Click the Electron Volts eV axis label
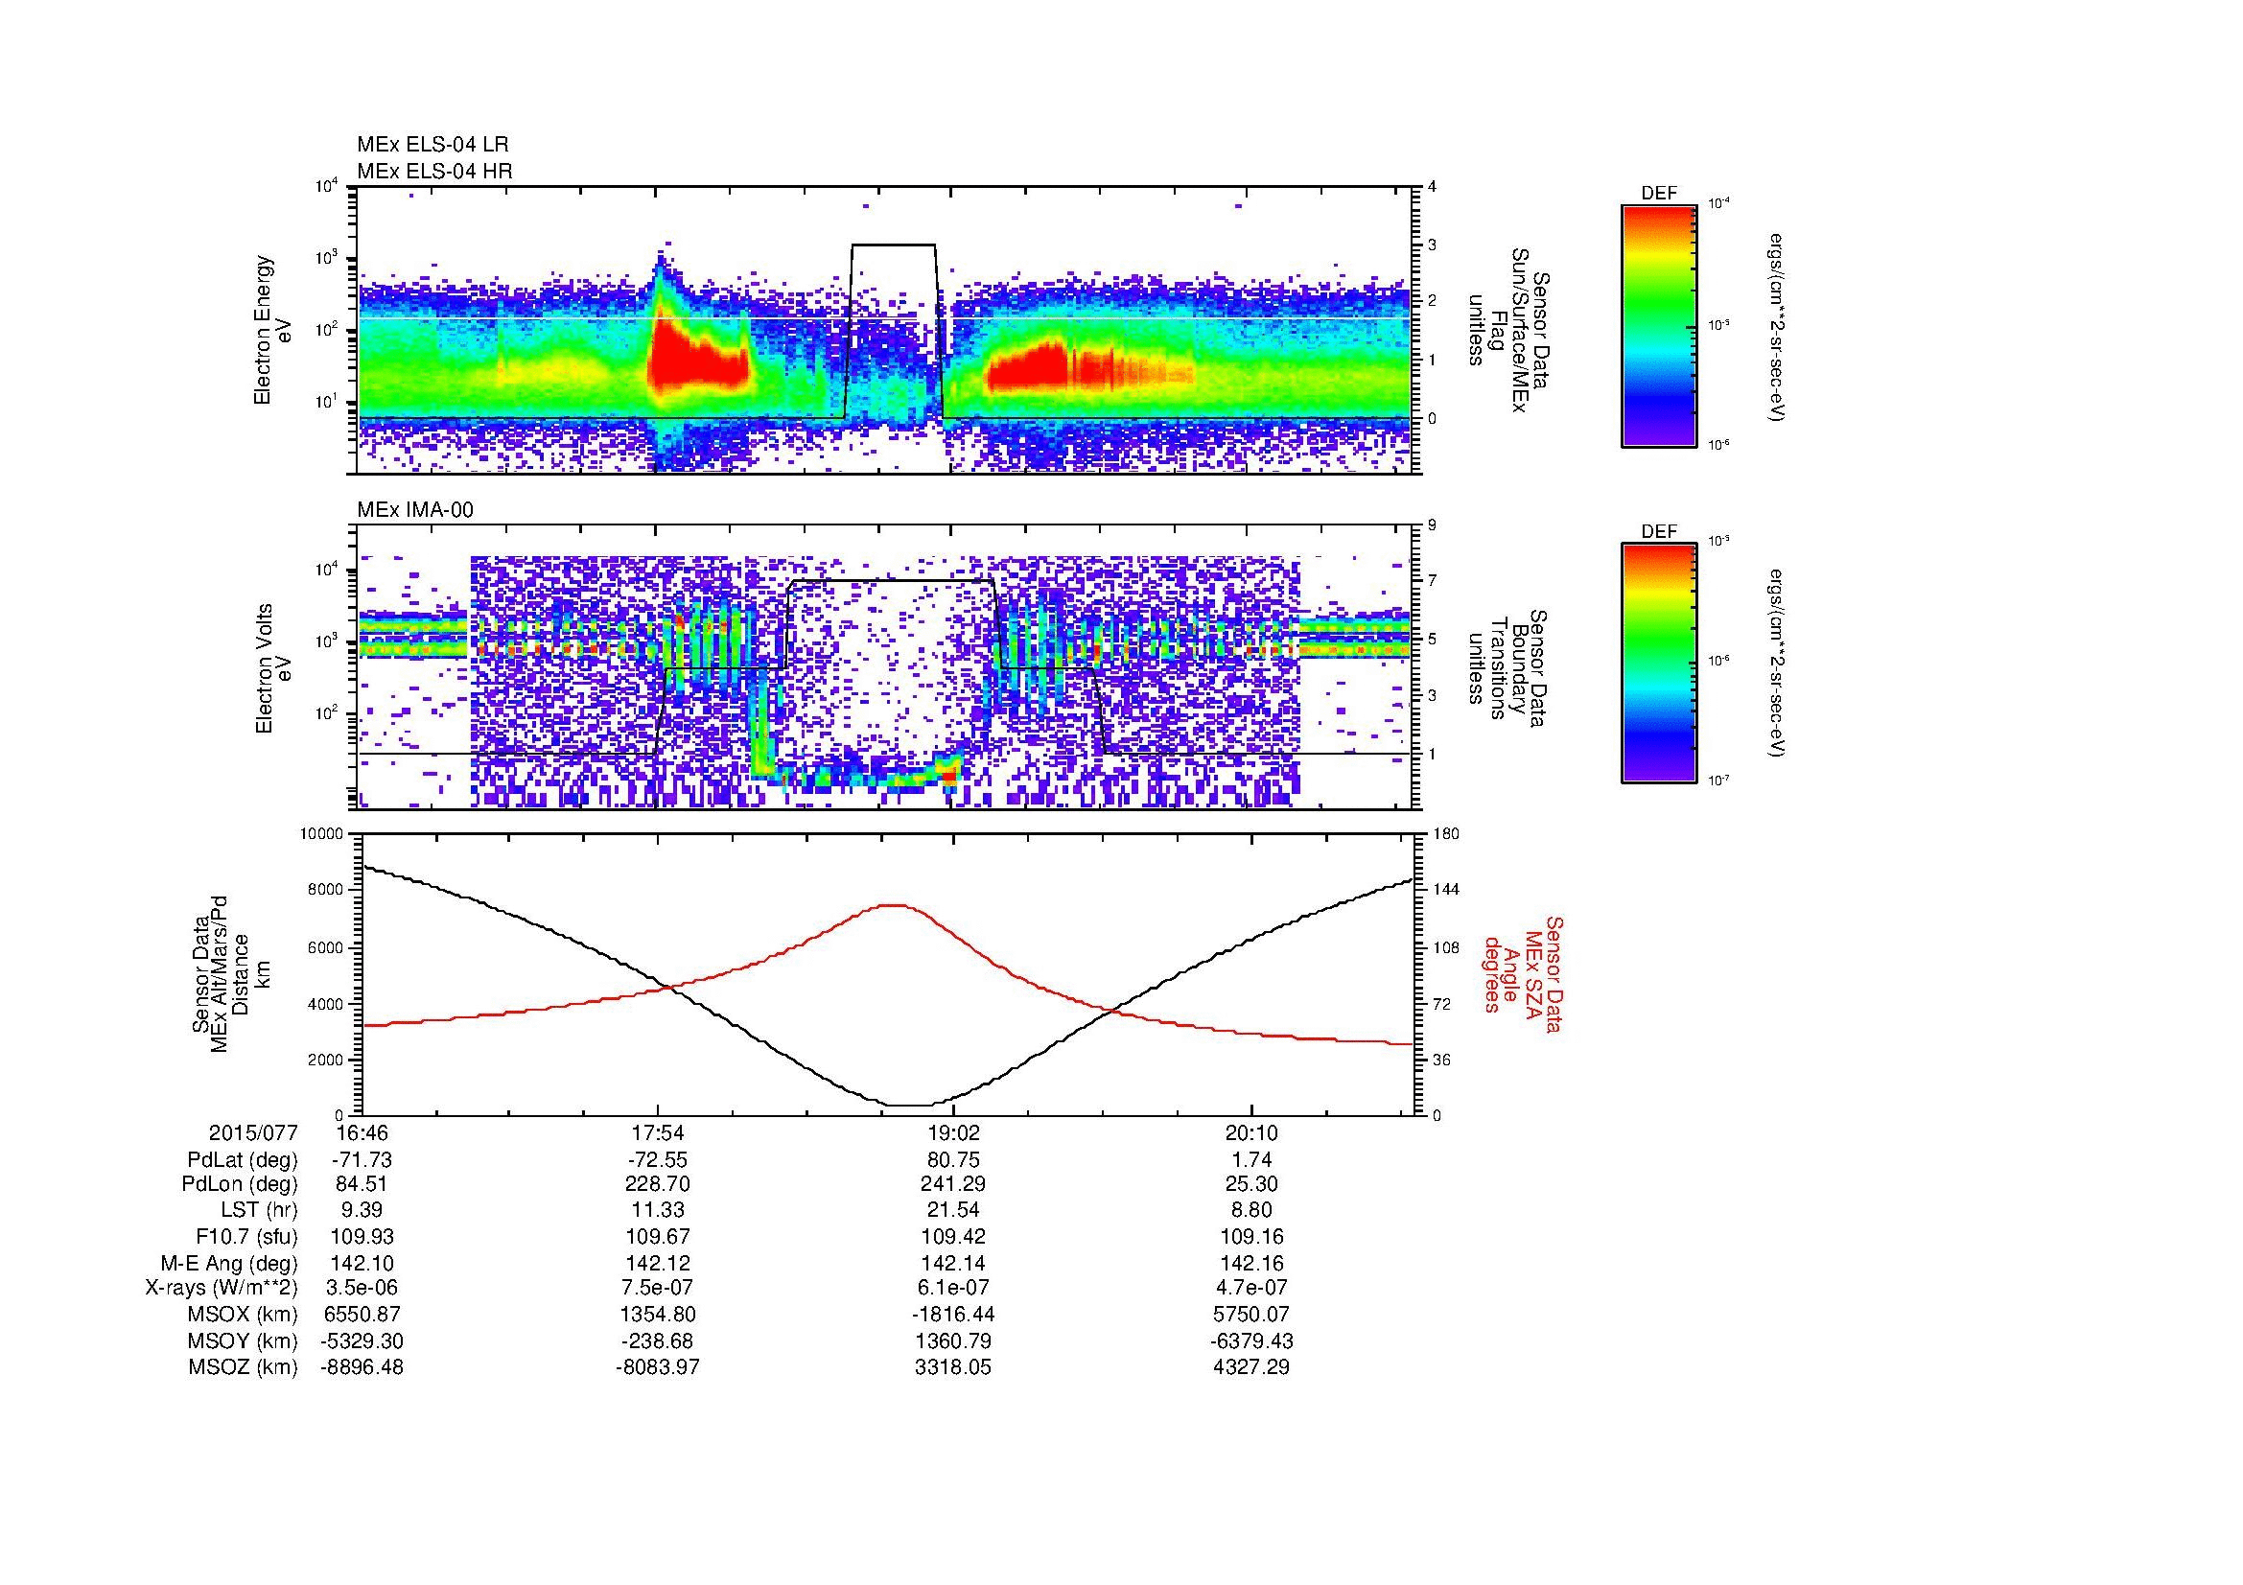The height and width of the screenshot is (1585, 2243). point(273,668)
